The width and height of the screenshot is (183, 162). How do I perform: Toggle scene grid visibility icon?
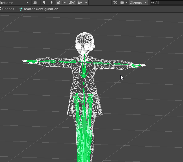(80, 3)
